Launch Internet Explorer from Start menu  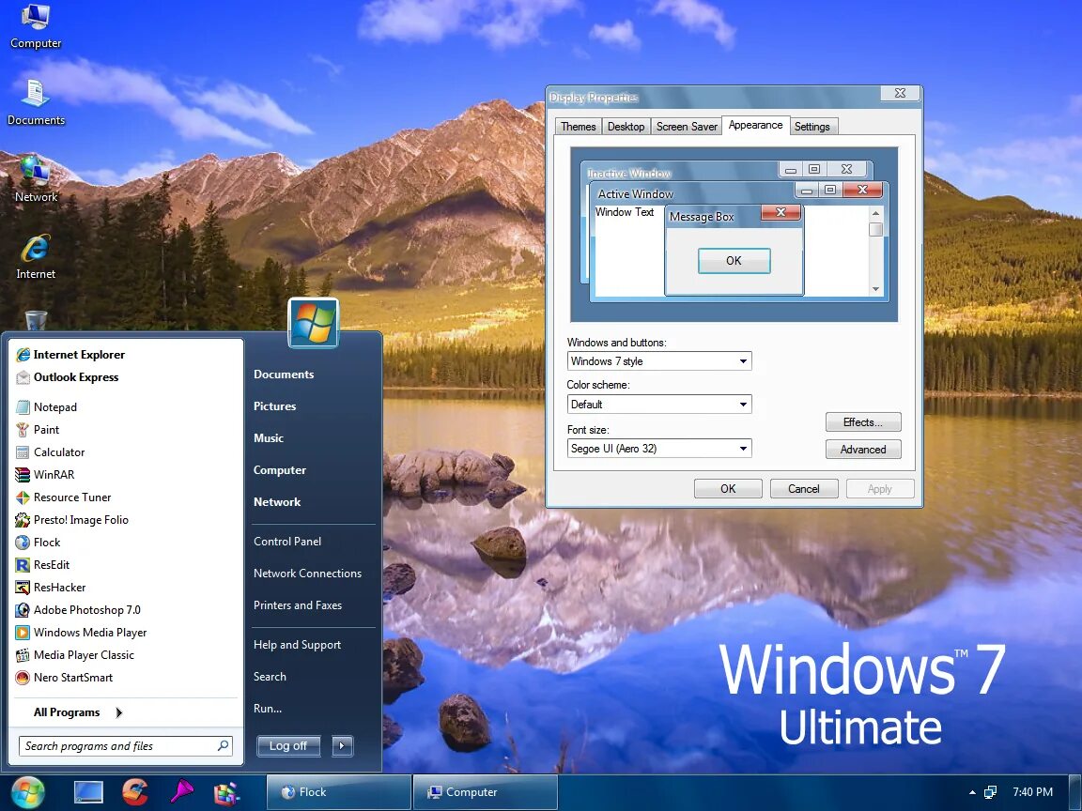pos(70,355)
